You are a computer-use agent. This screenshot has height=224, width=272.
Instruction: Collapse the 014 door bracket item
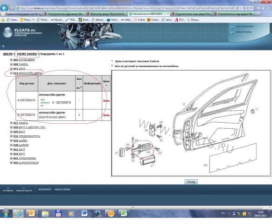pyautogui.click(x=11, y=73)
